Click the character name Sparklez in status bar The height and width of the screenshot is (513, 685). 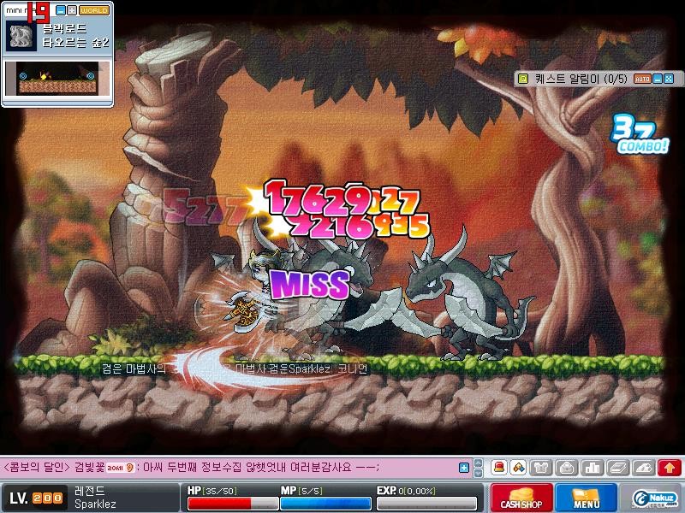pyautogui.click(x=95, y=504)
